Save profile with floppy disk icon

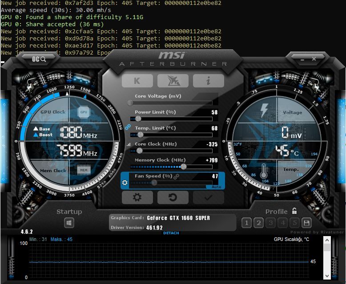click(x=306, y=223)
